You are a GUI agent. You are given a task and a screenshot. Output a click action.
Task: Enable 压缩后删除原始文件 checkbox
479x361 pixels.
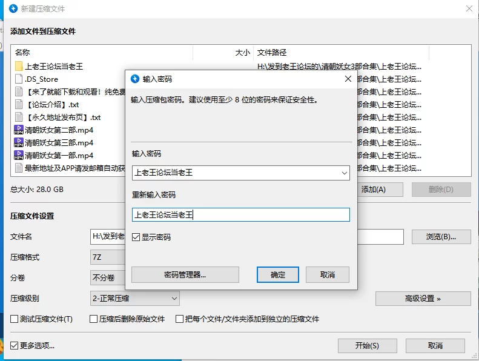click(93, 319)
